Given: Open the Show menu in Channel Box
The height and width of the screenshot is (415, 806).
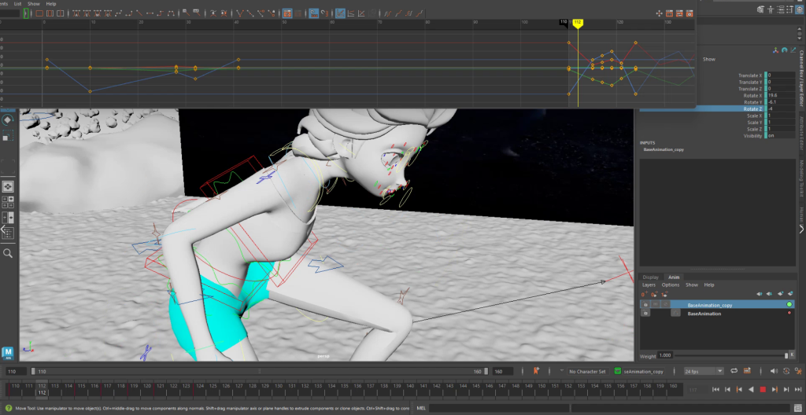Looking at the screenshot, I should click(x=709, y=59).
